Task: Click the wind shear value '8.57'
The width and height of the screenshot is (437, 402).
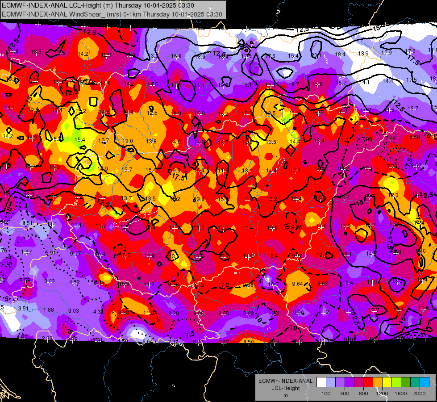Action: point(416,166)
